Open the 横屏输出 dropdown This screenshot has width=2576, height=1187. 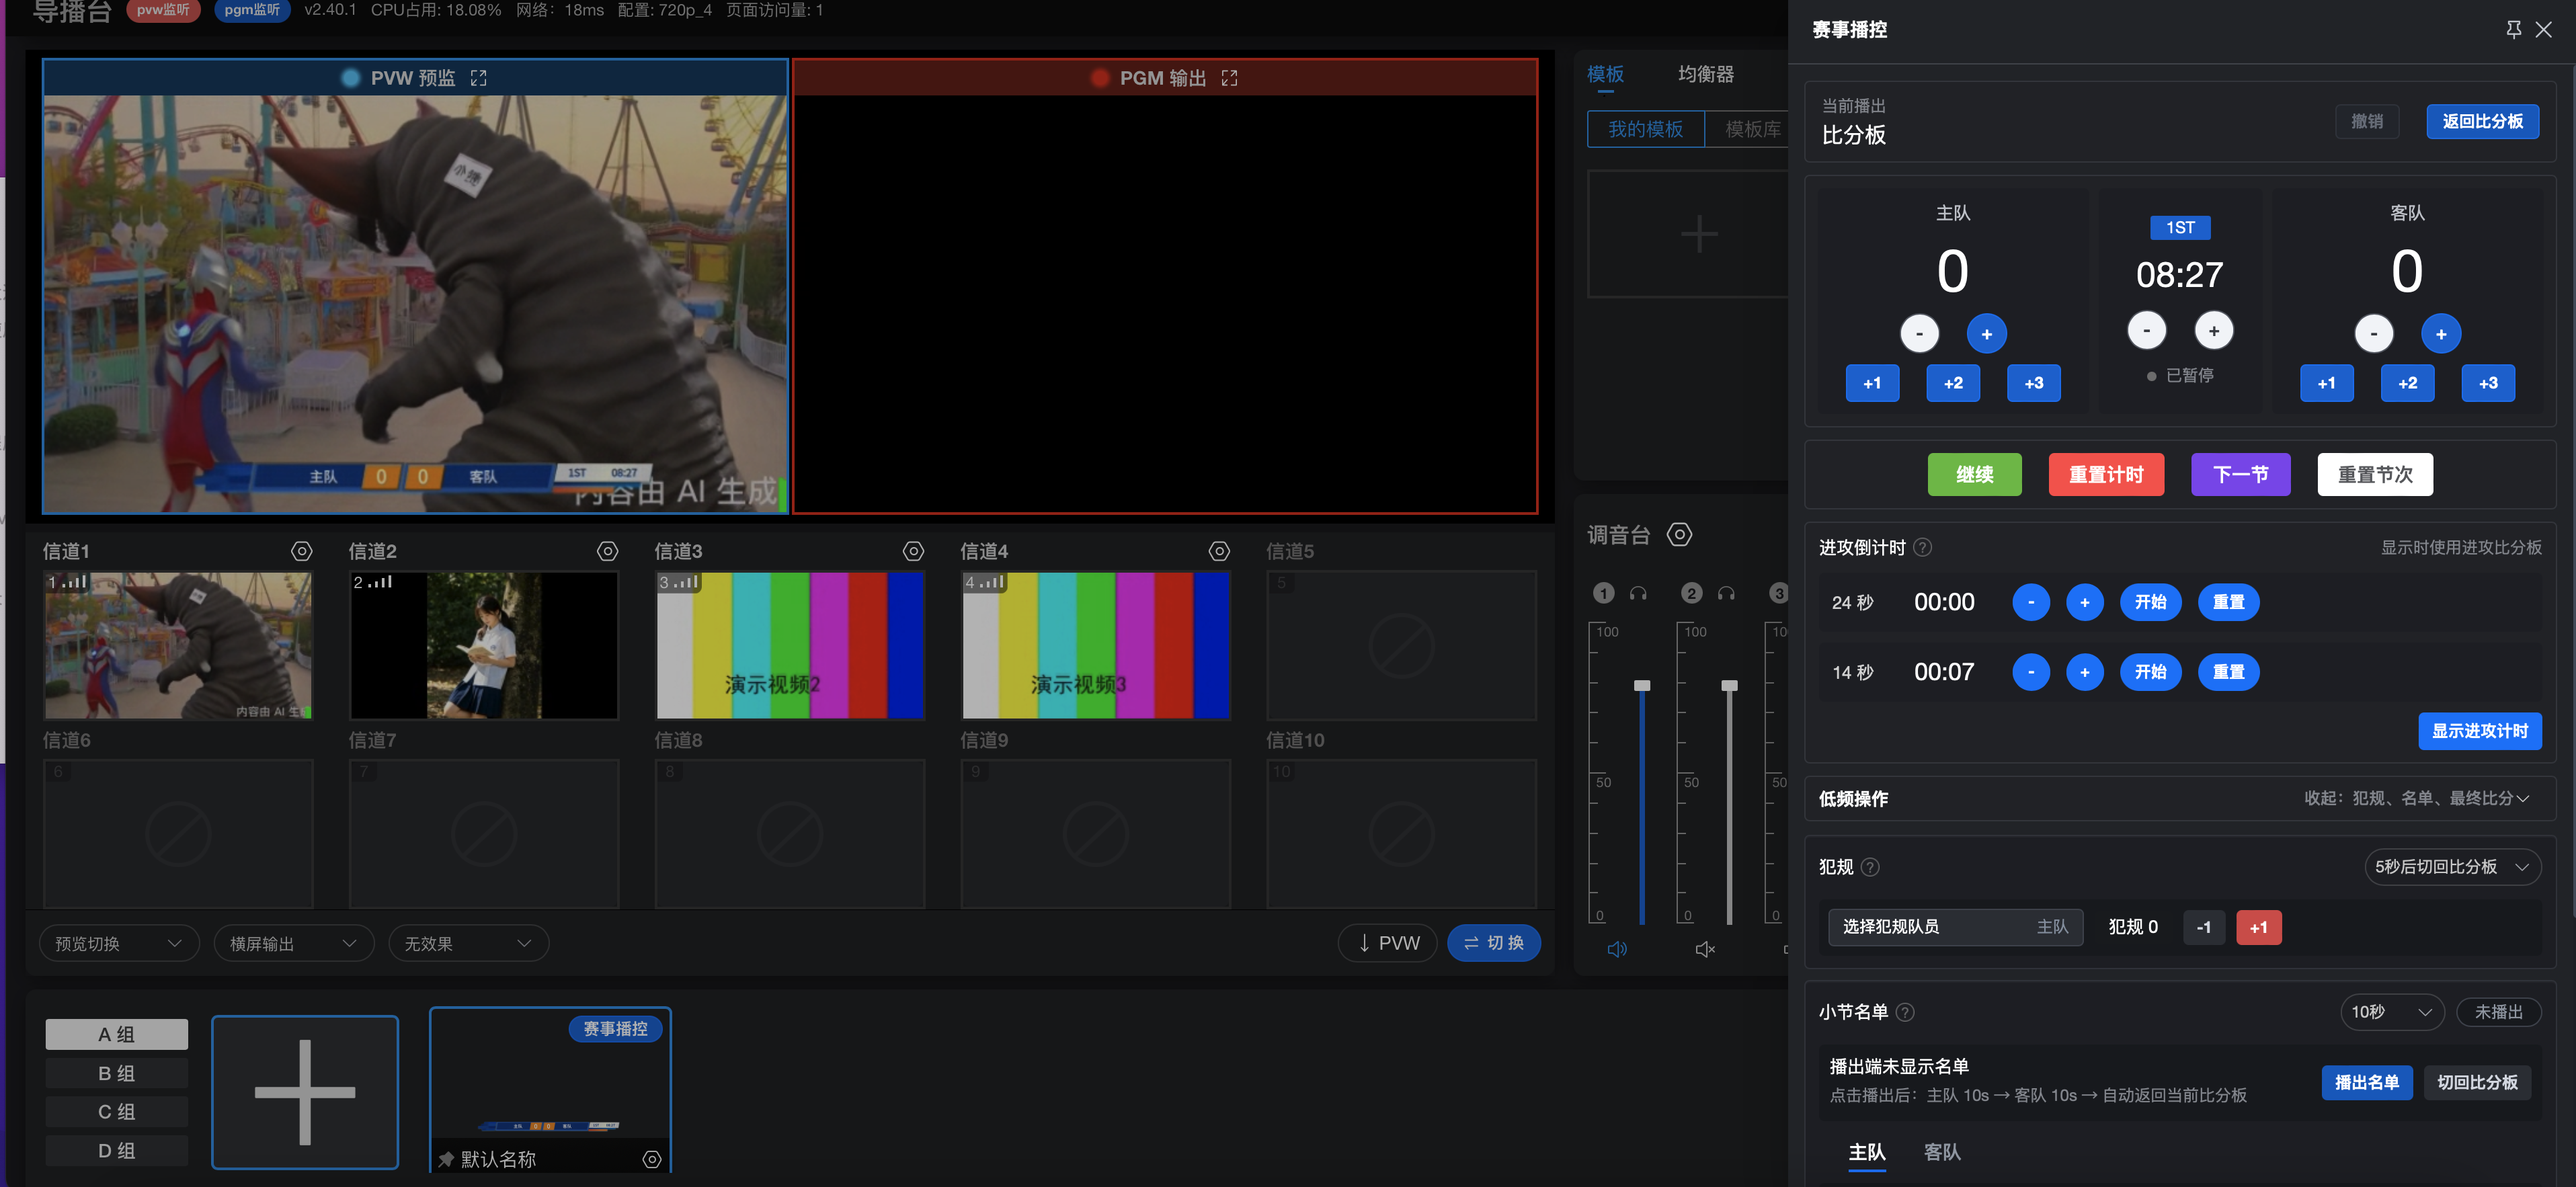pyautogui.click(x=293, y=943)
